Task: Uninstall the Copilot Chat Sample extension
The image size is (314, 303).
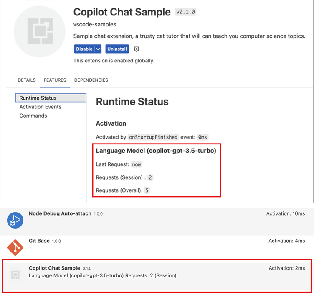Action: pyautogui.click(x=117, y=49)
